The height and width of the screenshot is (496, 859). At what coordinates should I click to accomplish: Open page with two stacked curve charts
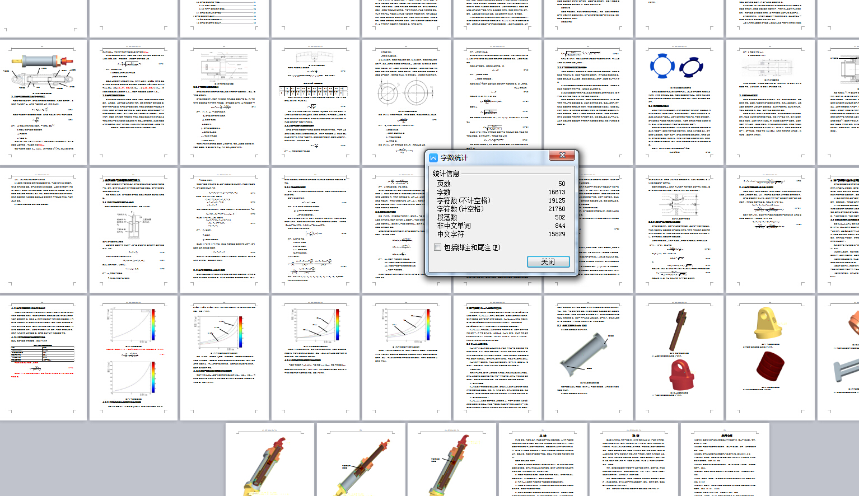133,358
